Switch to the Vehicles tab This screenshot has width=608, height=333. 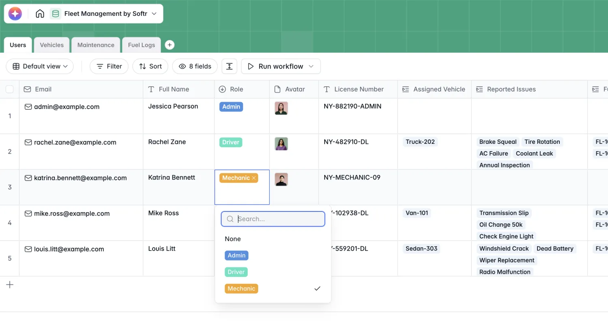[51, 45]
